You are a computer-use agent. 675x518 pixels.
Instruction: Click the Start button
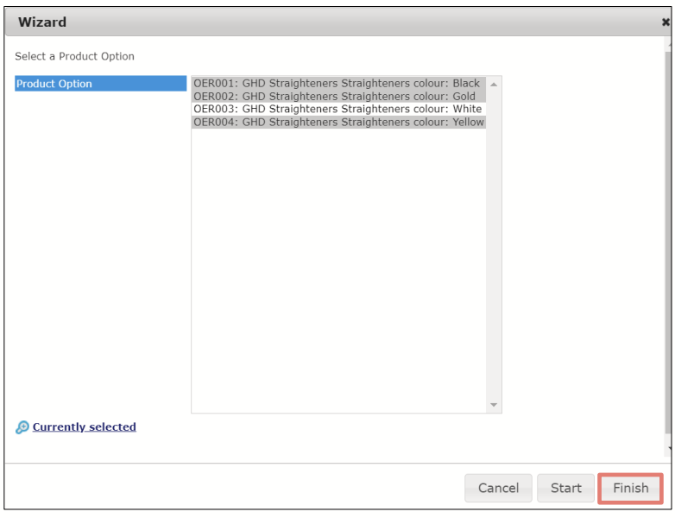pos(565,488)
